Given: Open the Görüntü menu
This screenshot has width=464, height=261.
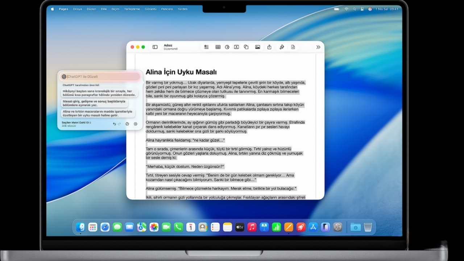Looking at the screenshot, I should [x=150, y=9].
